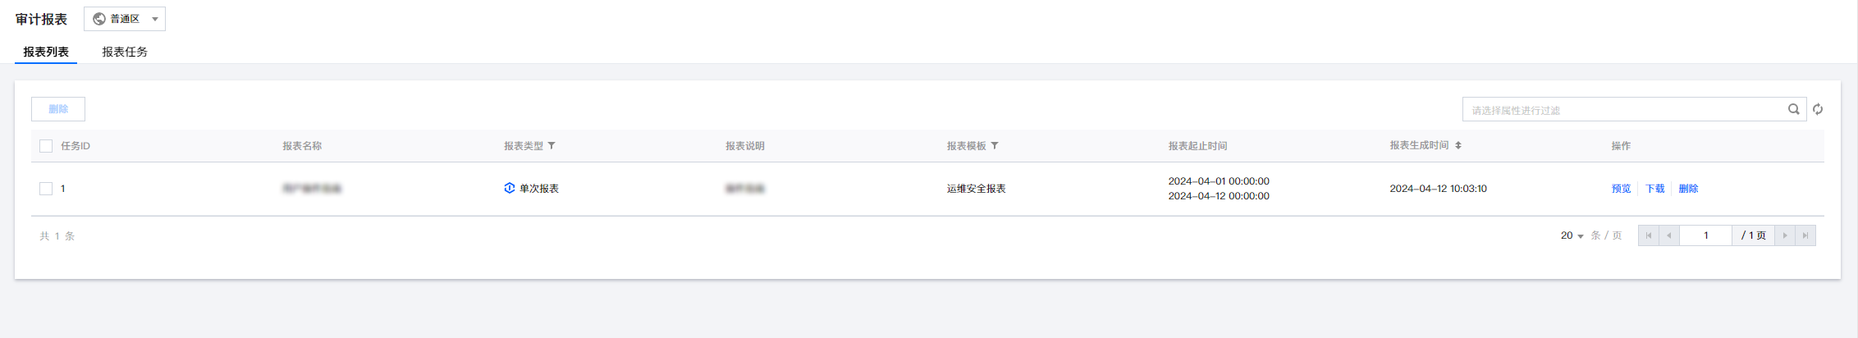The height and width of the screenshot is (338, 1858).
Task: Open the 普通区 region dropdown
Action: pyautogui.click(x=125, y=19)
